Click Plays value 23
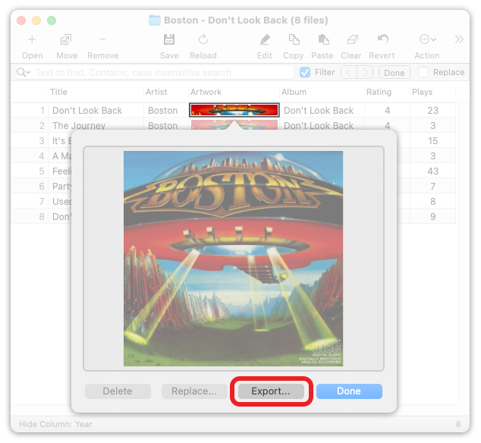481x443 pixels. [433, 111]
